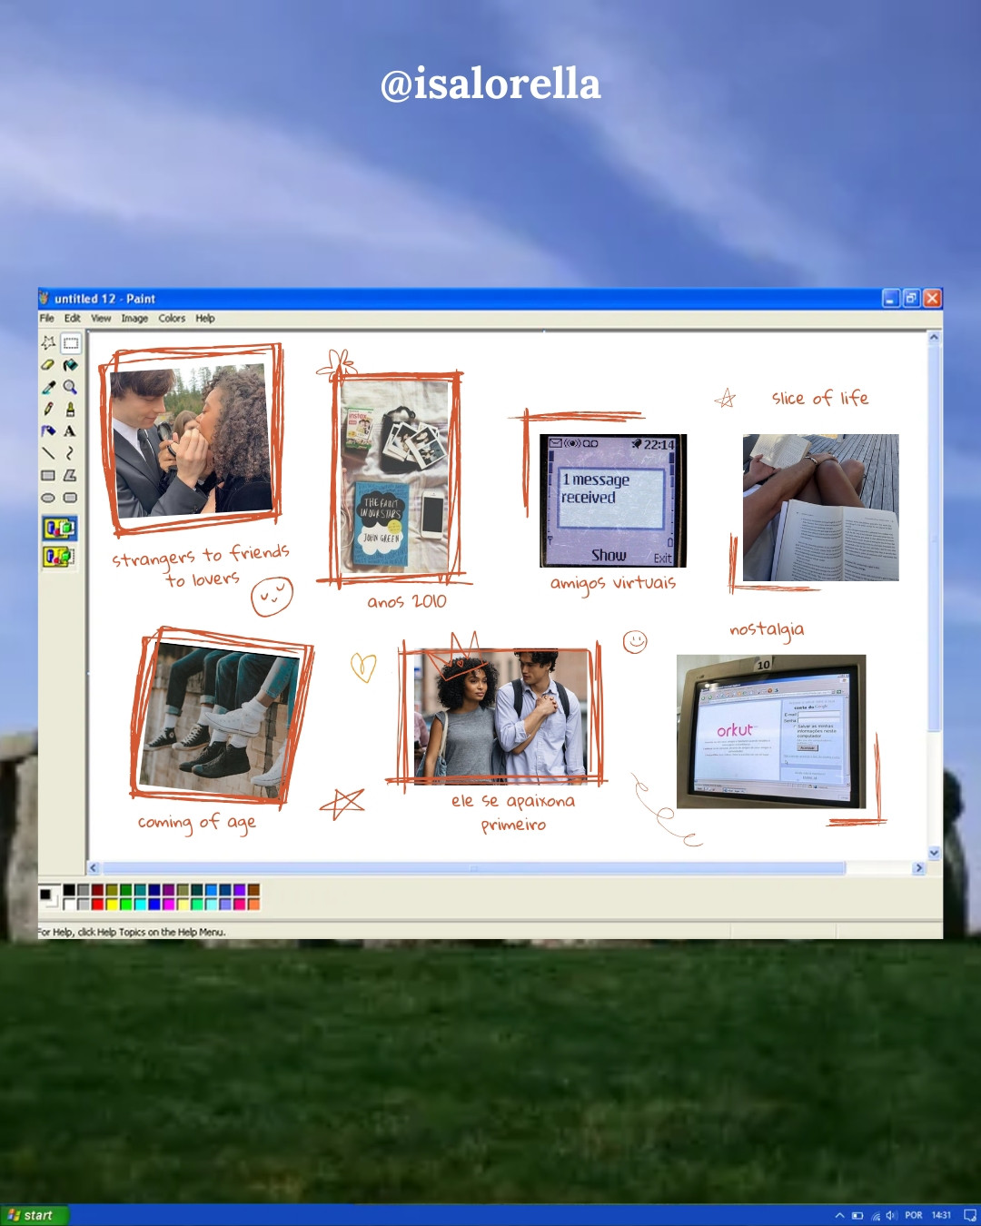Open the Colors menu
Viewport: 981px width, 1226px height.
pyautogui.click(x=172, y=319)
